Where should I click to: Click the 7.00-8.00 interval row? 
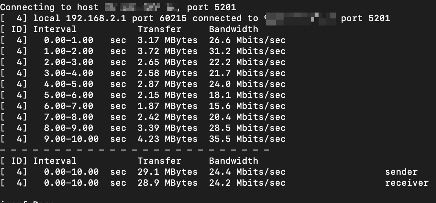143,117
